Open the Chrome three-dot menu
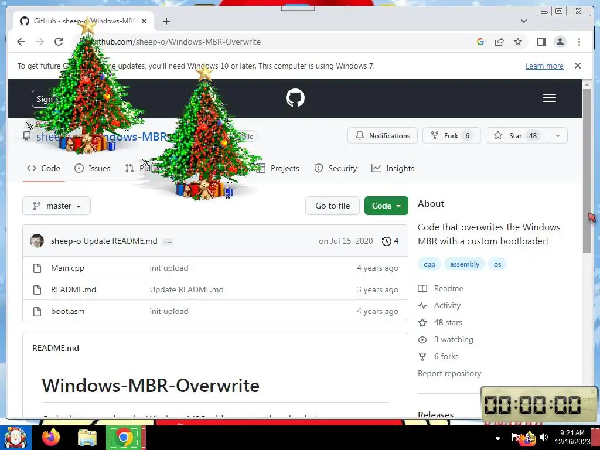 click(579, 42)
